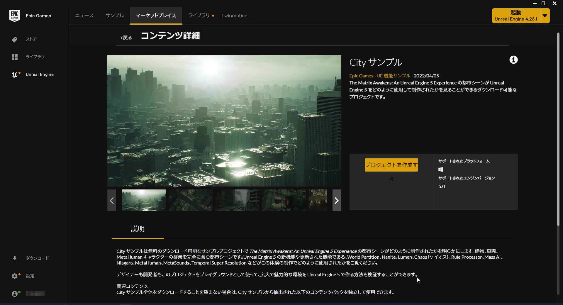Click the vertical page scrollbar
This screenshot has width=563, height=305.
(558, 129)
